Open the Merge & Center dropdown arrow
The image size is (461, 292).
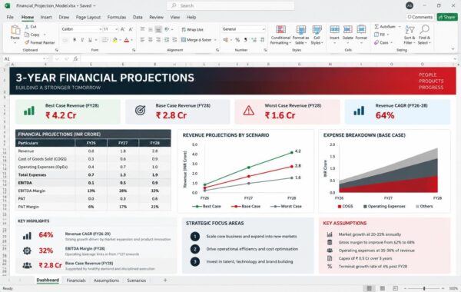[215, 40]
